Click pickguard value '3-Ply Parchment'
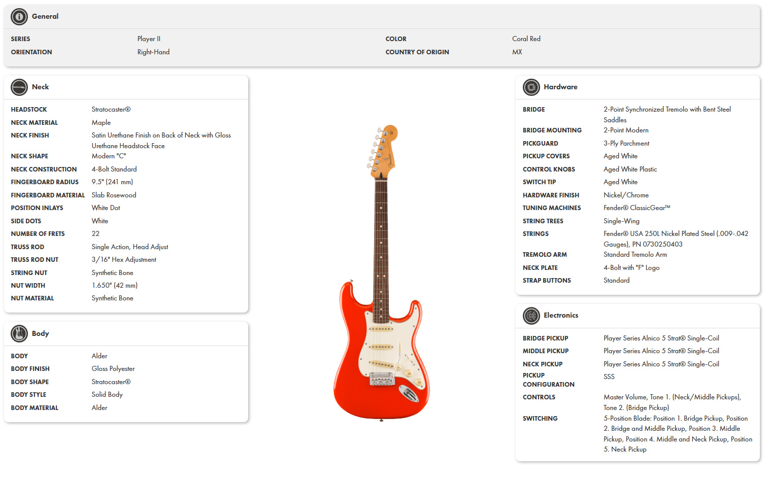The height and width of the screenshot is (478, 769). pyautogui.click(x=626, y=143)
